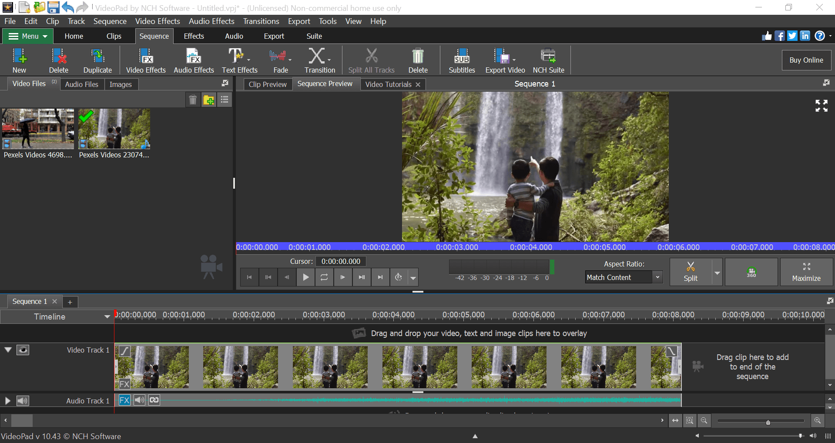Add a new sequence tab with plus
Viewport: 835px width, 443px height.
click(x=70, y=302)
